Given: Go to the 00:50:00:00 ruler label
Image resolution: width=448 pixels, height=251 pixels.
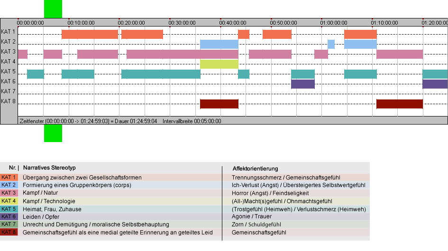Looking at the screenshot, I should point(283,23).
